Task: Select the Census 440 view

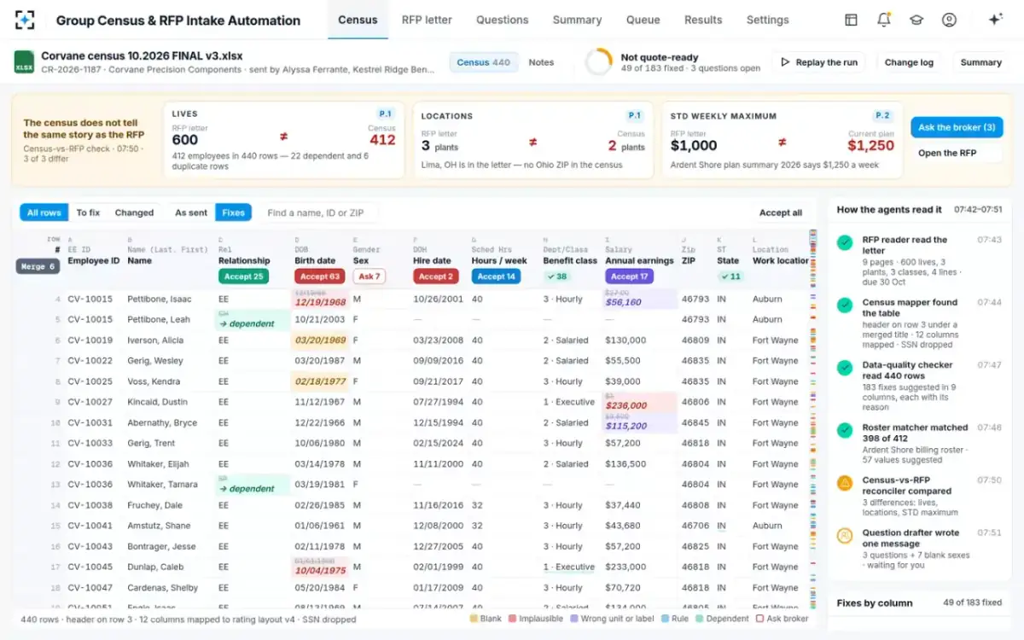Action: [483, 62]
